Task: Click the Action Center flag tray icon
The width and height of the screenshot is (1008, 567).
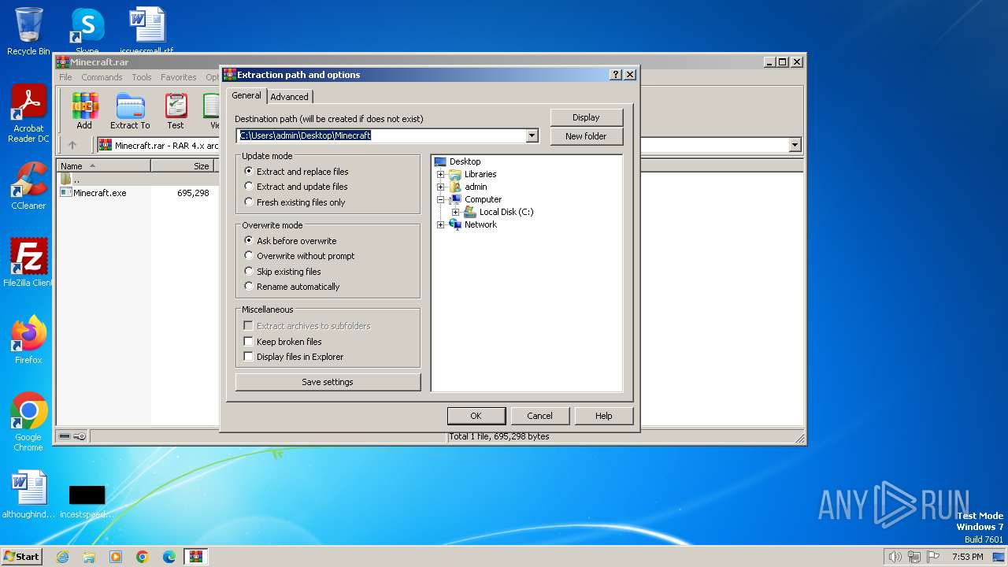Action: click(933, 557)
